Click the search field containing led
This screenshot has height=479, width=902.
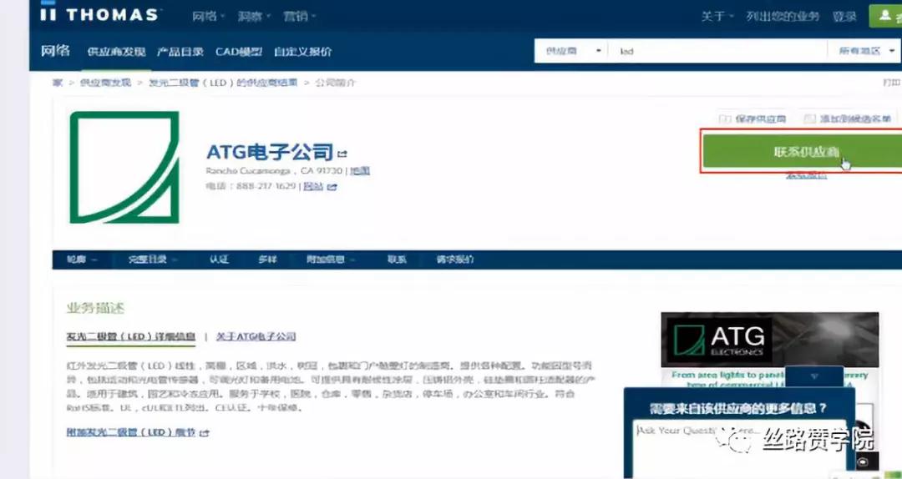tap(717, 51)
